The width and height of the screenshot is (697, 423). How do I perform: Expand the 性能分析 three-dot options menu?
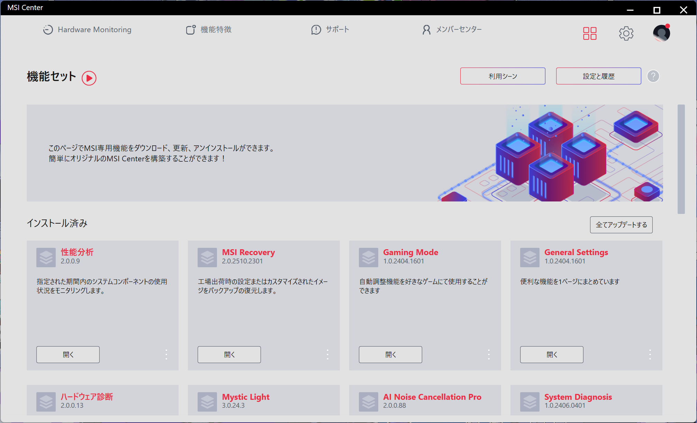[x=166, y=354]
